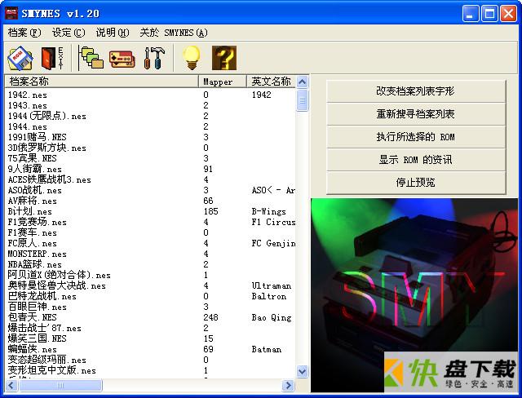Select 1991赌马.NES in the list
The height and width of the screenshot is (398, 522).
(37, 137)
